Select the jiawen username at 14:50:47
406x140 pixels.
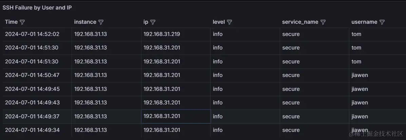360,75
